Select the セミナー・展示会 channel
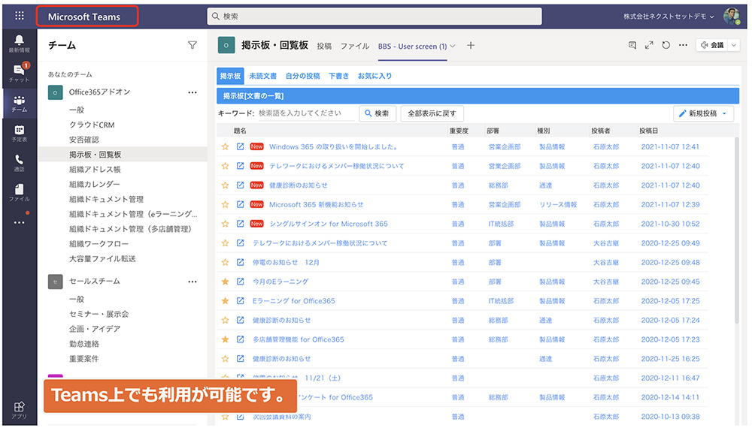Viewport: 752px width, 431px height. (x=99, y=314)
